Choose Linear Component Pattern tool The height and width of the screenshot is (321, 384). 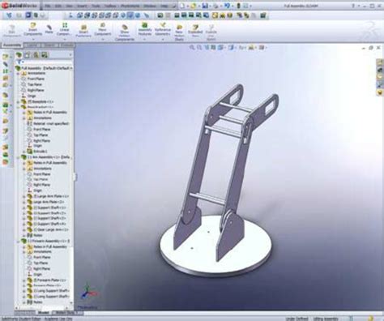click(64, 29)
